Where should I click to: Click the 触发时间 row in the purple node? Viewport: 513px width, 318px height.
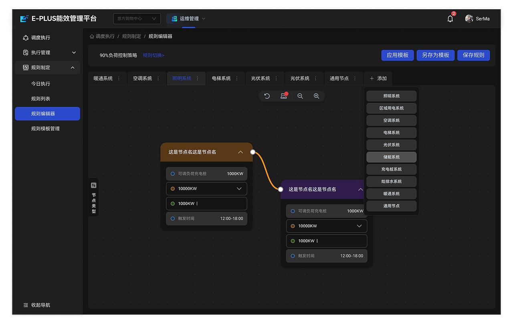coord(327,256)
